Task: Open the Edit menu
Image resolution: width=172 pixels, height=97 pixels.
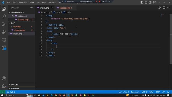Action: (x=14, y=2)
